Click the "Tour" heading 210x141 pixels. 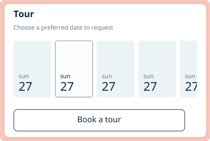tap(24, 14)
